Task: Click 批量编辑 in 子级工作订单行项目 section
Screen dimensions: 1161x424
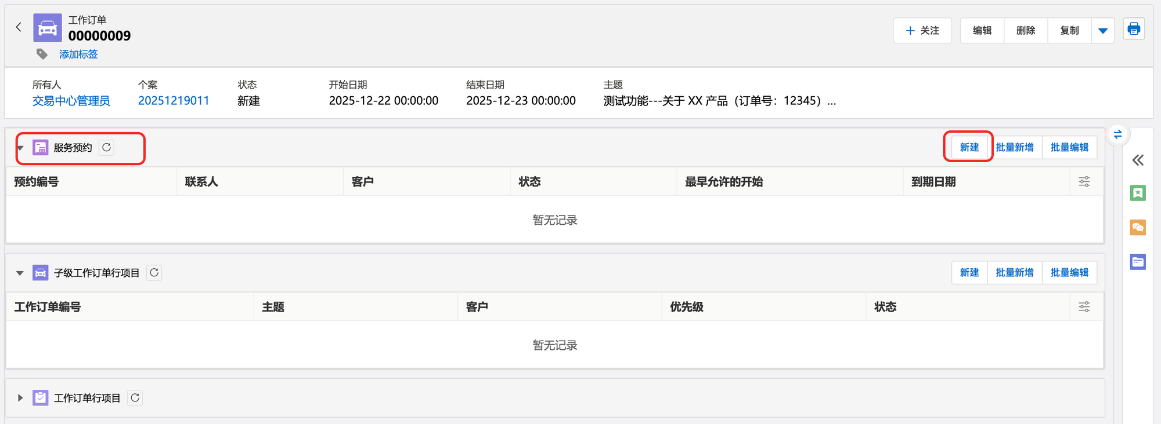Action: (x=1069, y=273)
